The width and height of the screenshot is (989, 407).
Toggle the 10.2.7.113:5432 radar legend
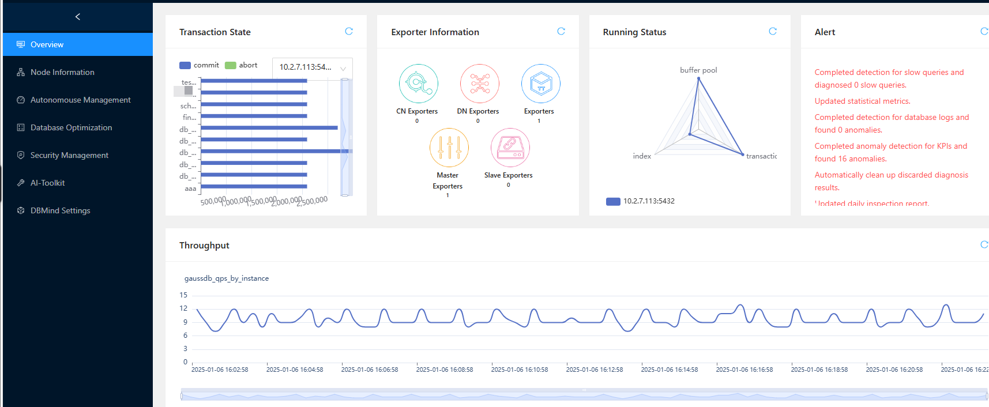(x=640, y=201)
